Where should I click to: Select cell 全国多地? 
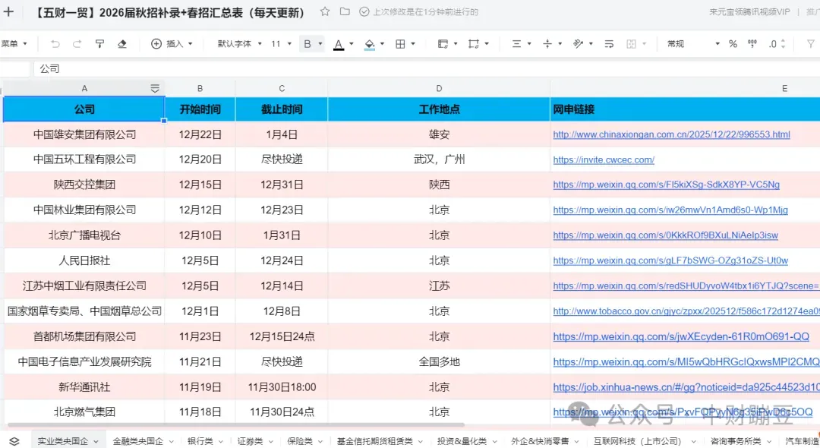point(439,361)
